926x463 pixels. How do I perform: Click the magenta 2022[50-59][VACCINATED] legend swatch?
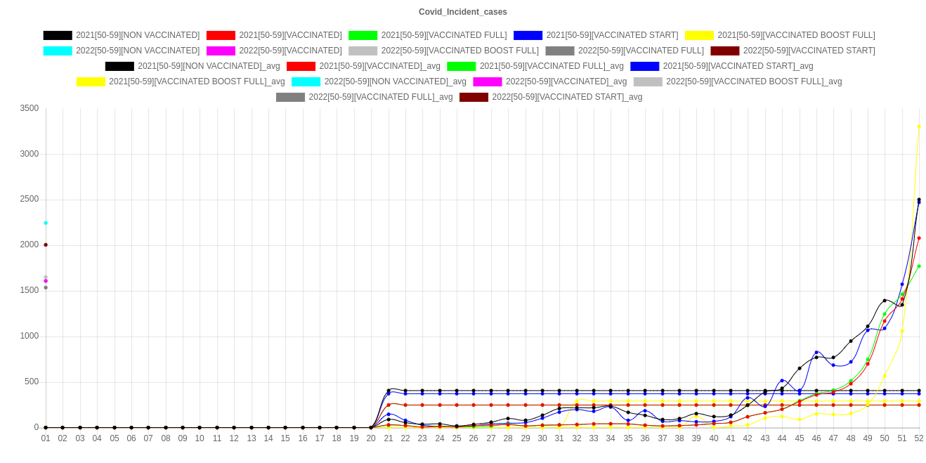[221, 51]
